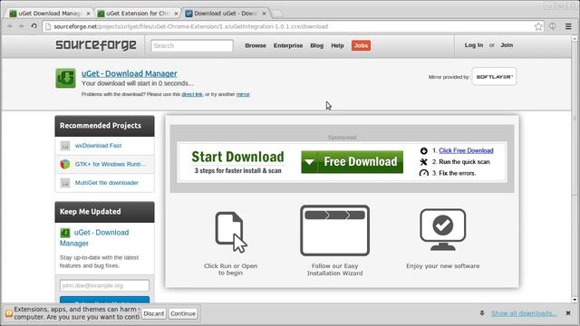580x326 pixels.
Task: Click the blue subscribe button below email field
Action: 105,300
